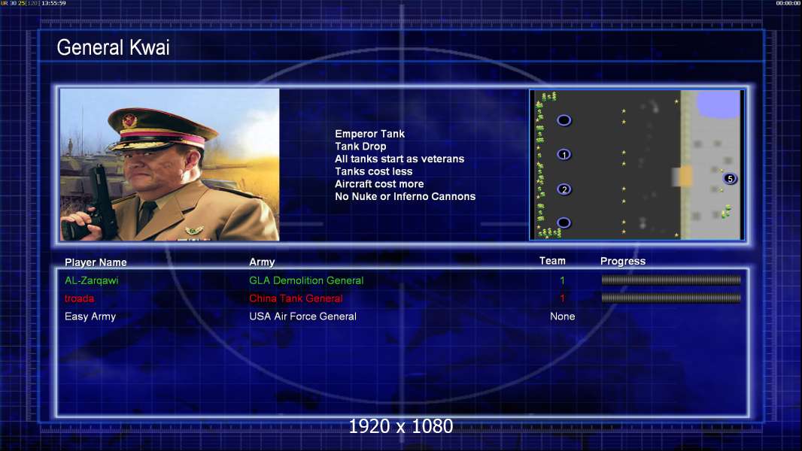The image size is (802, 451).
Task: Click Easy Army's team value None
Action: coord(562,316)
